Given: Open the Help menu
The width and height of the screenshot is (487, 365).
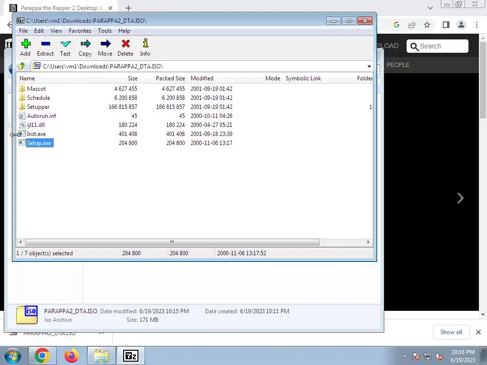Looking at the screenshot, I should [x=124, y=31].
